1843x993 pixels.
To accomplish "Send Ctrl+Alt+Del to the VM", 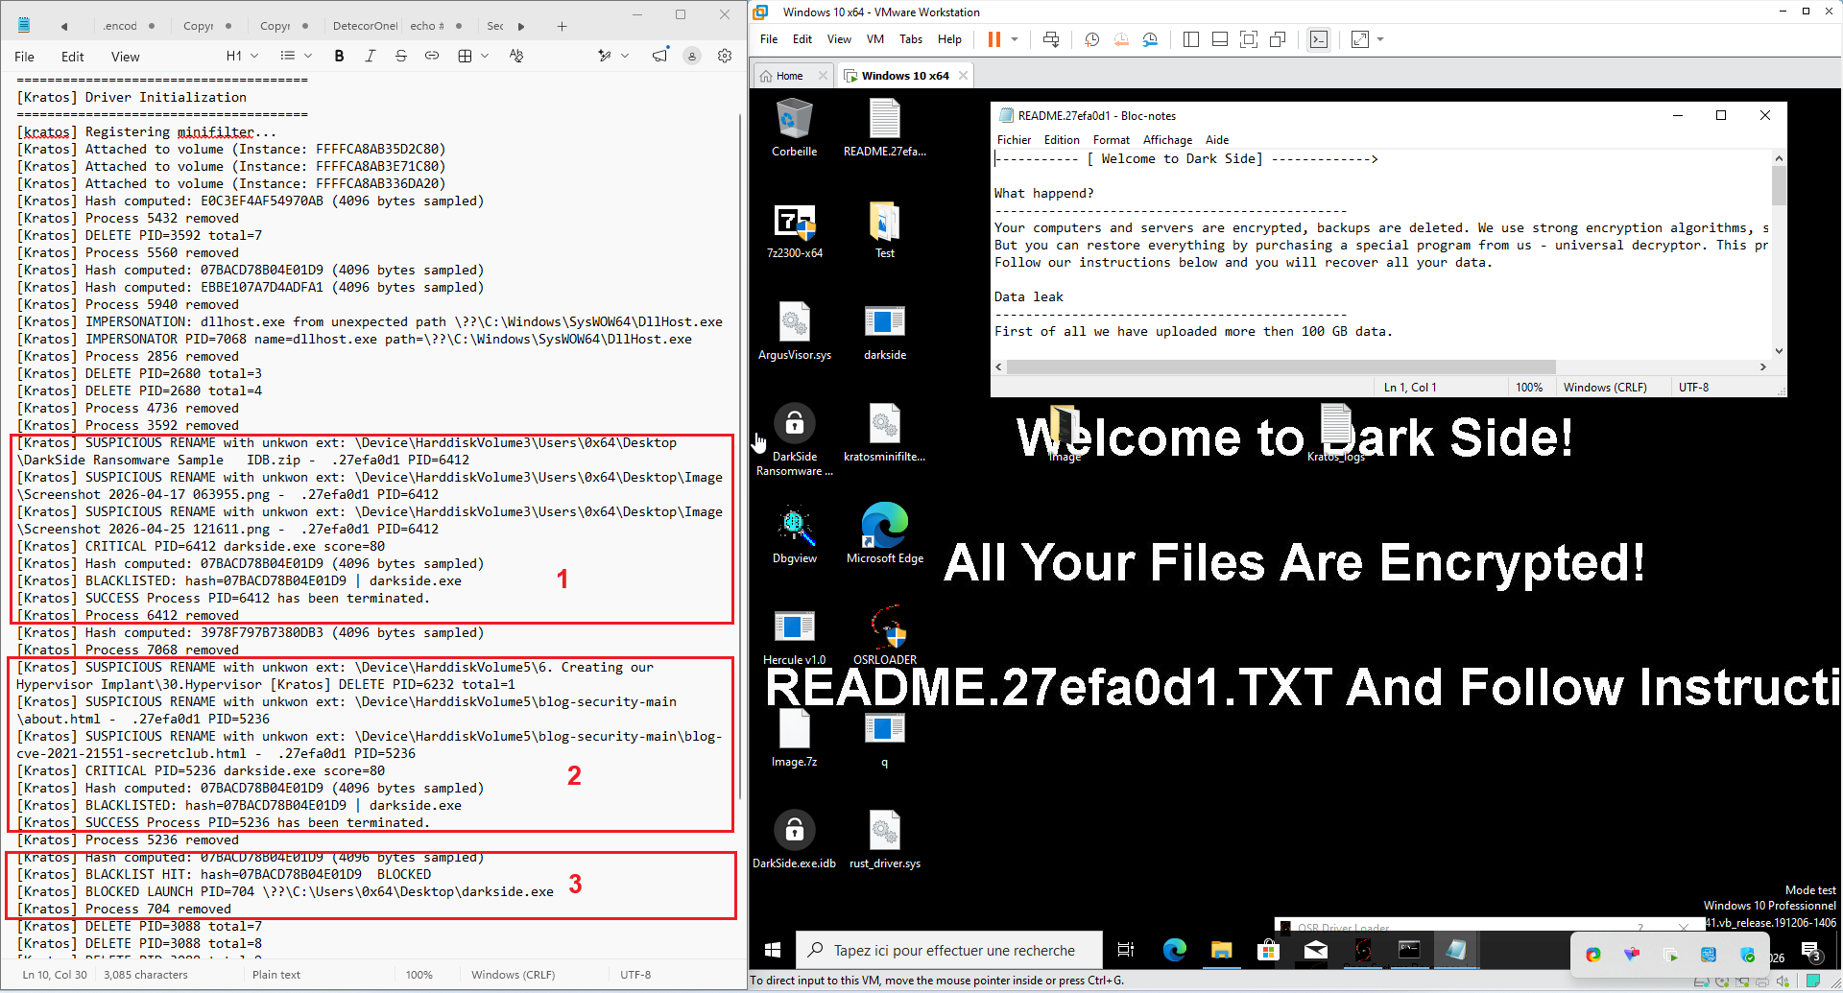I will tap(1051, 39).
